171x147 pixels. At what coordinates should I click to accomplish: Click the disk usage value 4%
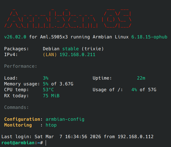(x=134, y=90)
